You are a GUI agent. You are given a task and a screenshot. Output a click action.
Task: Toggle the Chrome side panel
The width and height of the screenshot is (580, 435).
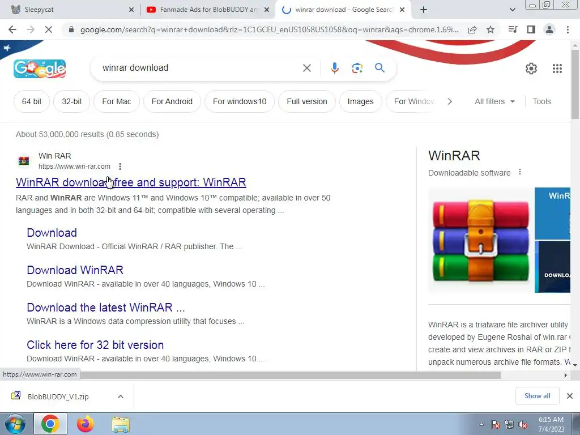[531, 29]
